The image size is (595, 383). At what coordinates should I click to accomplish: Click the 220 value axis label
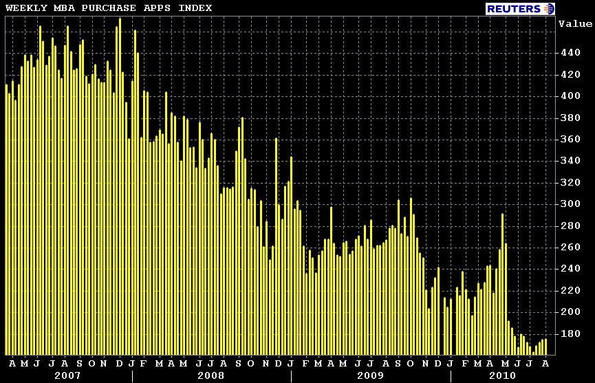(x=570, y=290)
